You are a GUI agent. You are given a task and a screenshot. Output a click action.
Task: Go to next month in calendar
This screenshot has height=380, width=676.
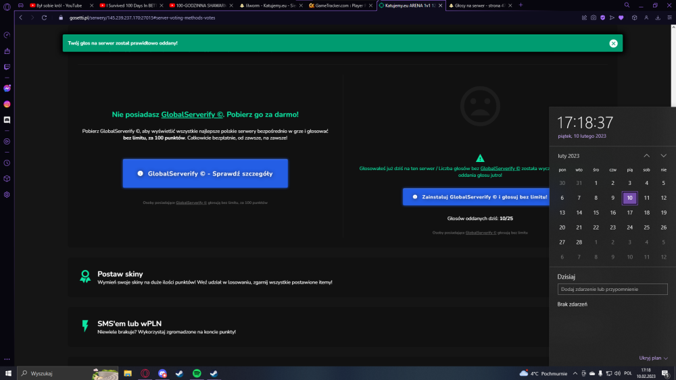[x=664, y=156]
